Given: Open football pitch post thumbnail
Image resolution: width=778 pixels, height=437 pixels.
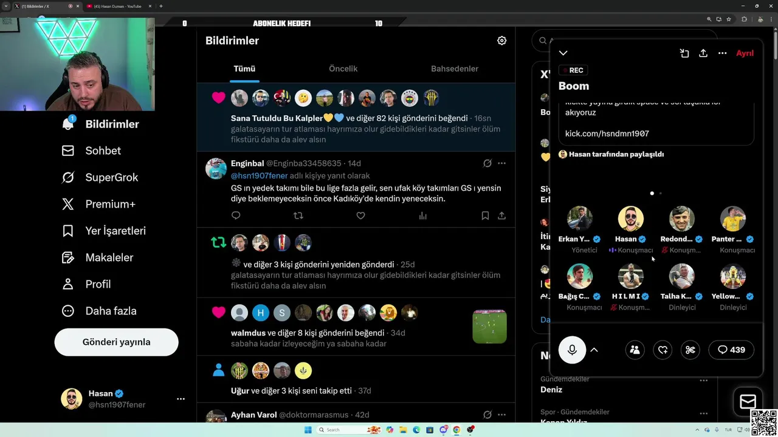Looking at the screenshot, I should coord(489,327).
